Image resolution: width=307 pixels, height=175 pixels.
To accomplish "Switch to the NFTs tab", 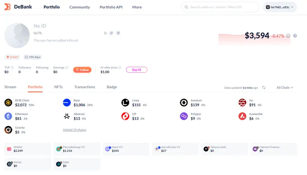I will [x=58, y=87].
